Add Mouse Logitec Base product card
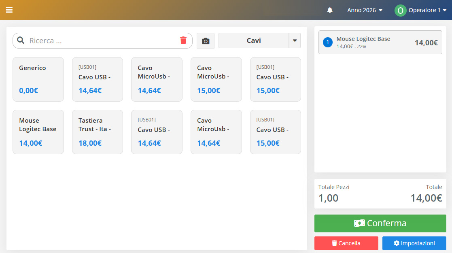The image size is (452, 253). pyautogui.click(x=38, y=132)
